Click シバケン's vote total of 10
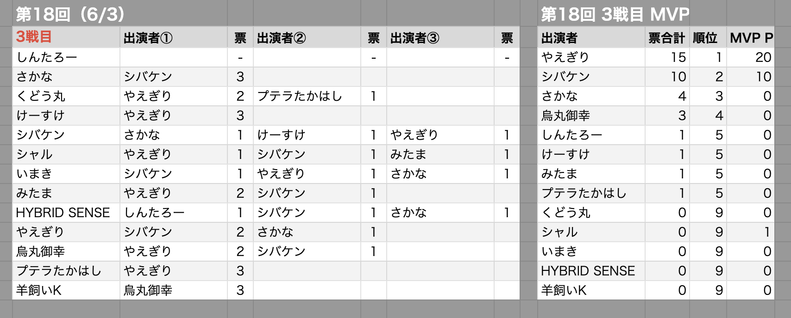The height and width of the screenshot is (318, 791). pos(667,77)
